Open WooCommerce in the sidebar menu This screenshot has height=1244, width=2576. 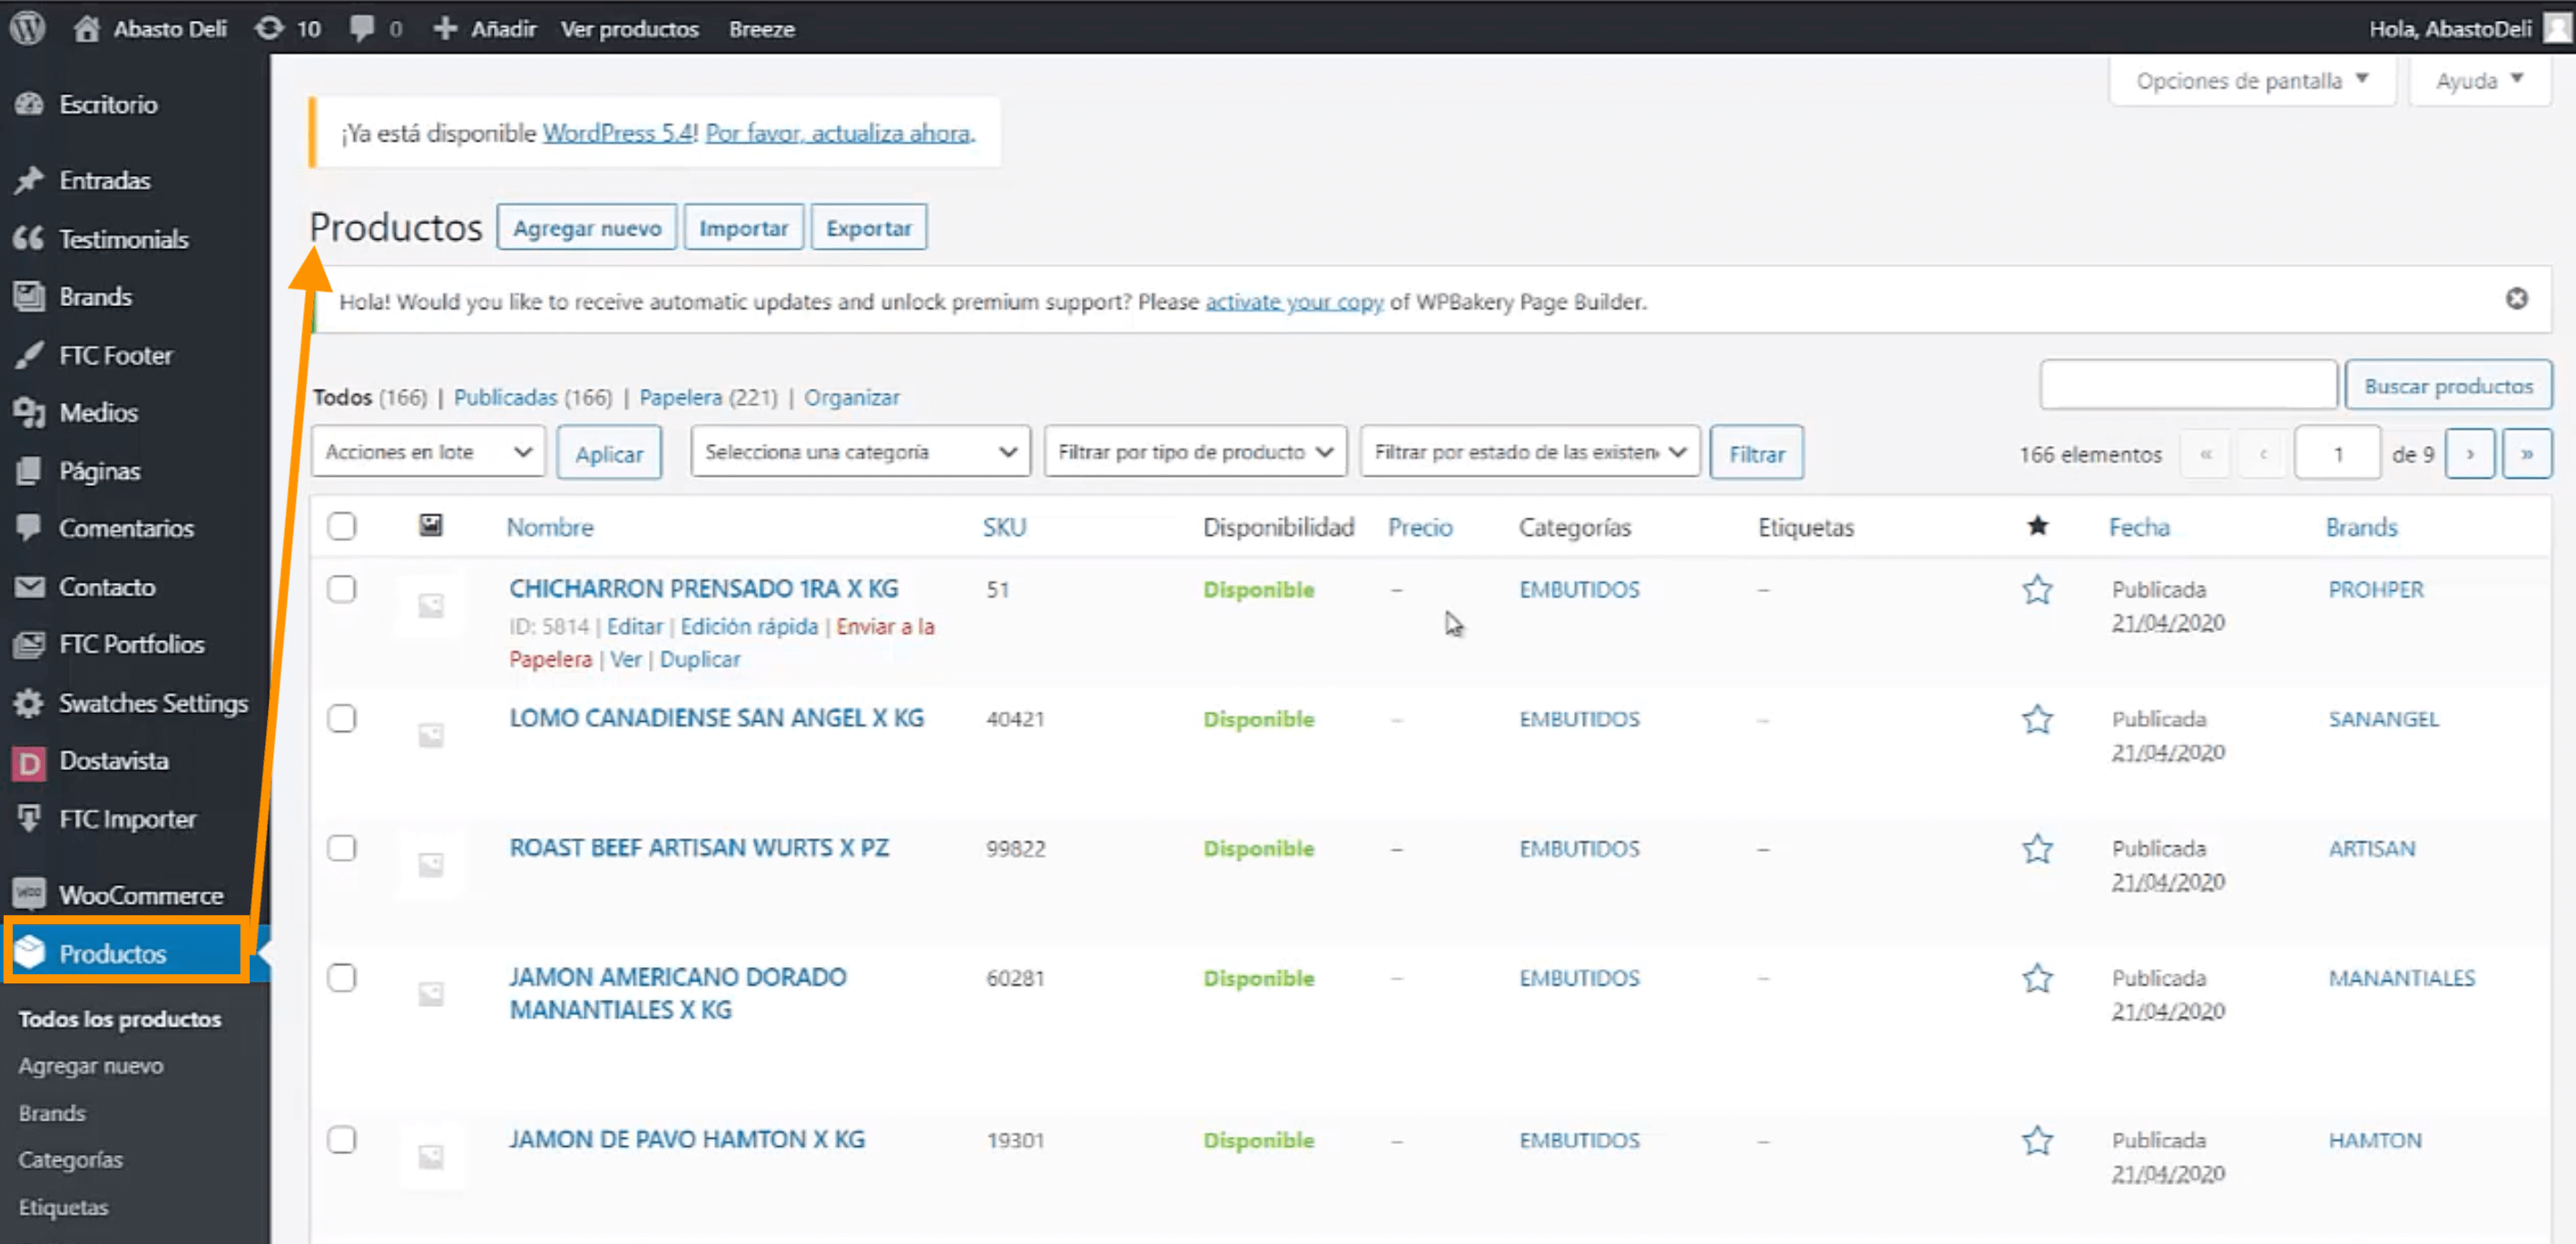[x=140, y=895]
